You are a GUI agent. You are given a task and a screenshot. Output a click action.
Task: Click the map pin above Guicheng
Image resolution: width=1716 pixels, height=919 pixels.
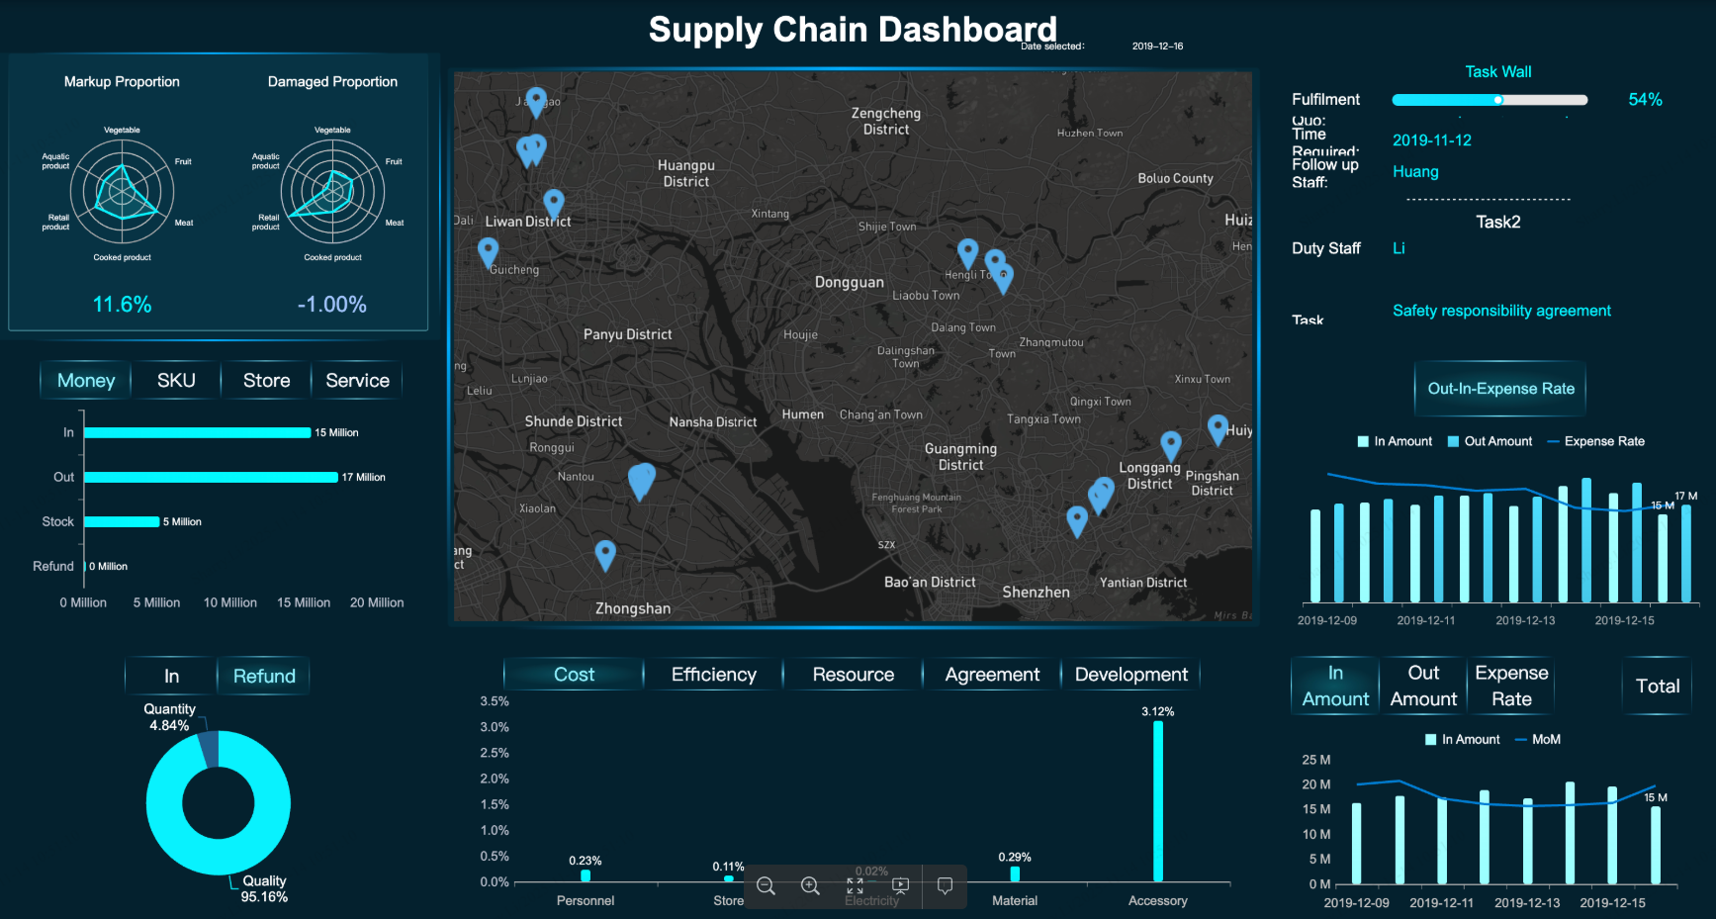[488, 251]
